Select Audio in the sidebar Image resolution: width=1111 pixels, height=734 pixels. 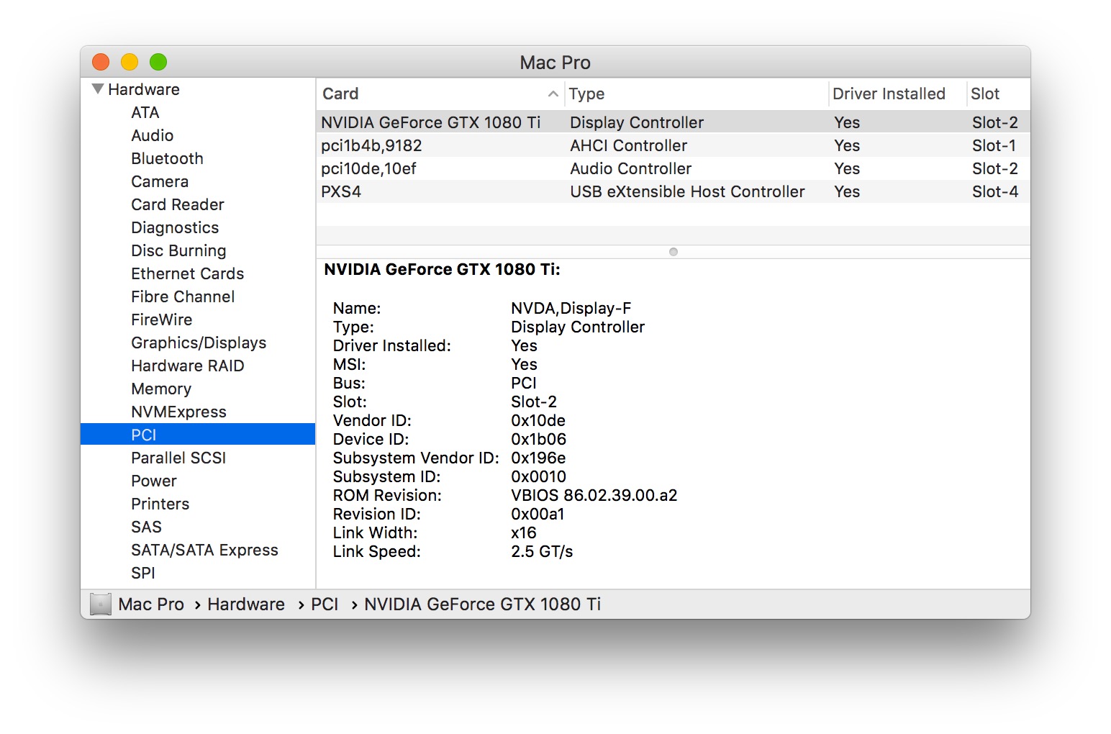152,135
